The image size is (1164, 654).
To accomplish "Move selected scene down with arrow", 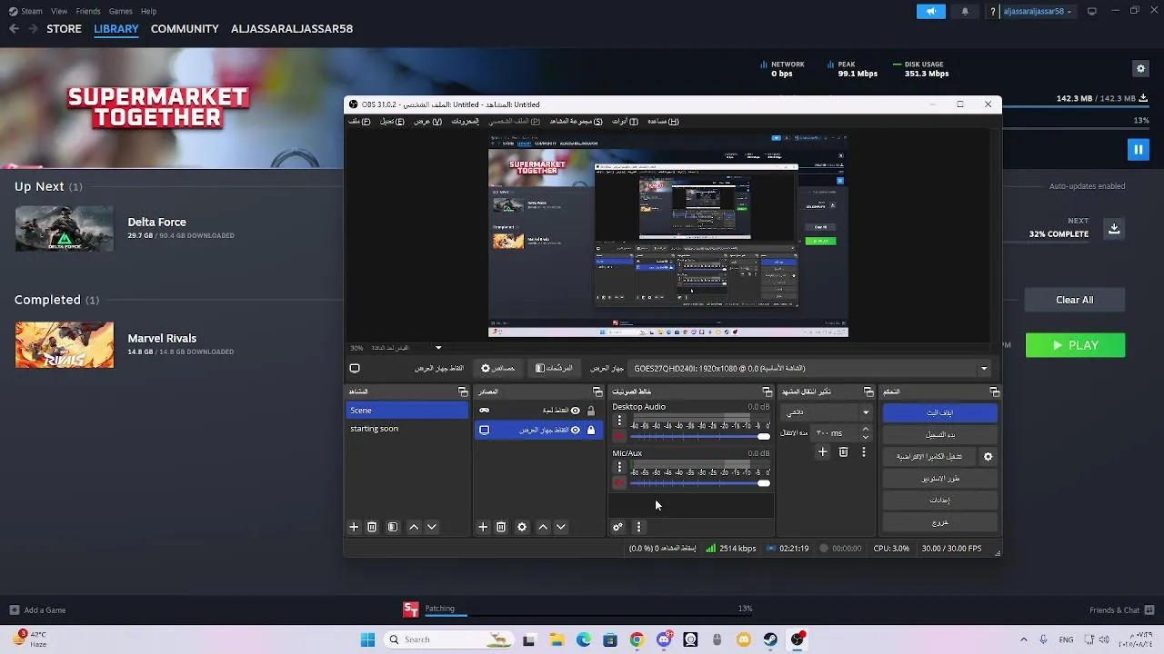I will [x=432, y=527].
